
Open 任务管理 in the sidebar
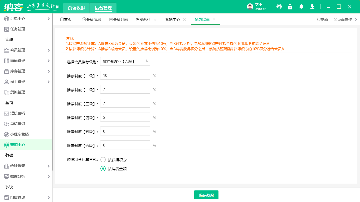17,29
